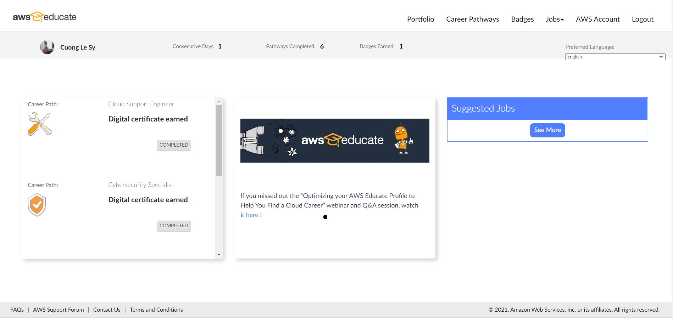Click the career path list scroll down arrow
673x318 pixels.
tap(219, 255)
